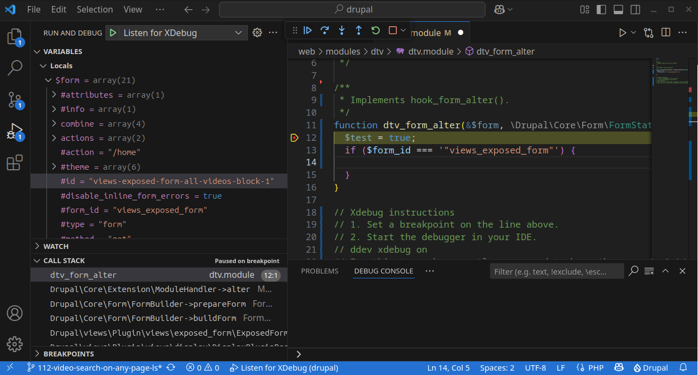Open Manage gear in activity bar
This screenshot has width=698, height=375.
click(15, 344)
